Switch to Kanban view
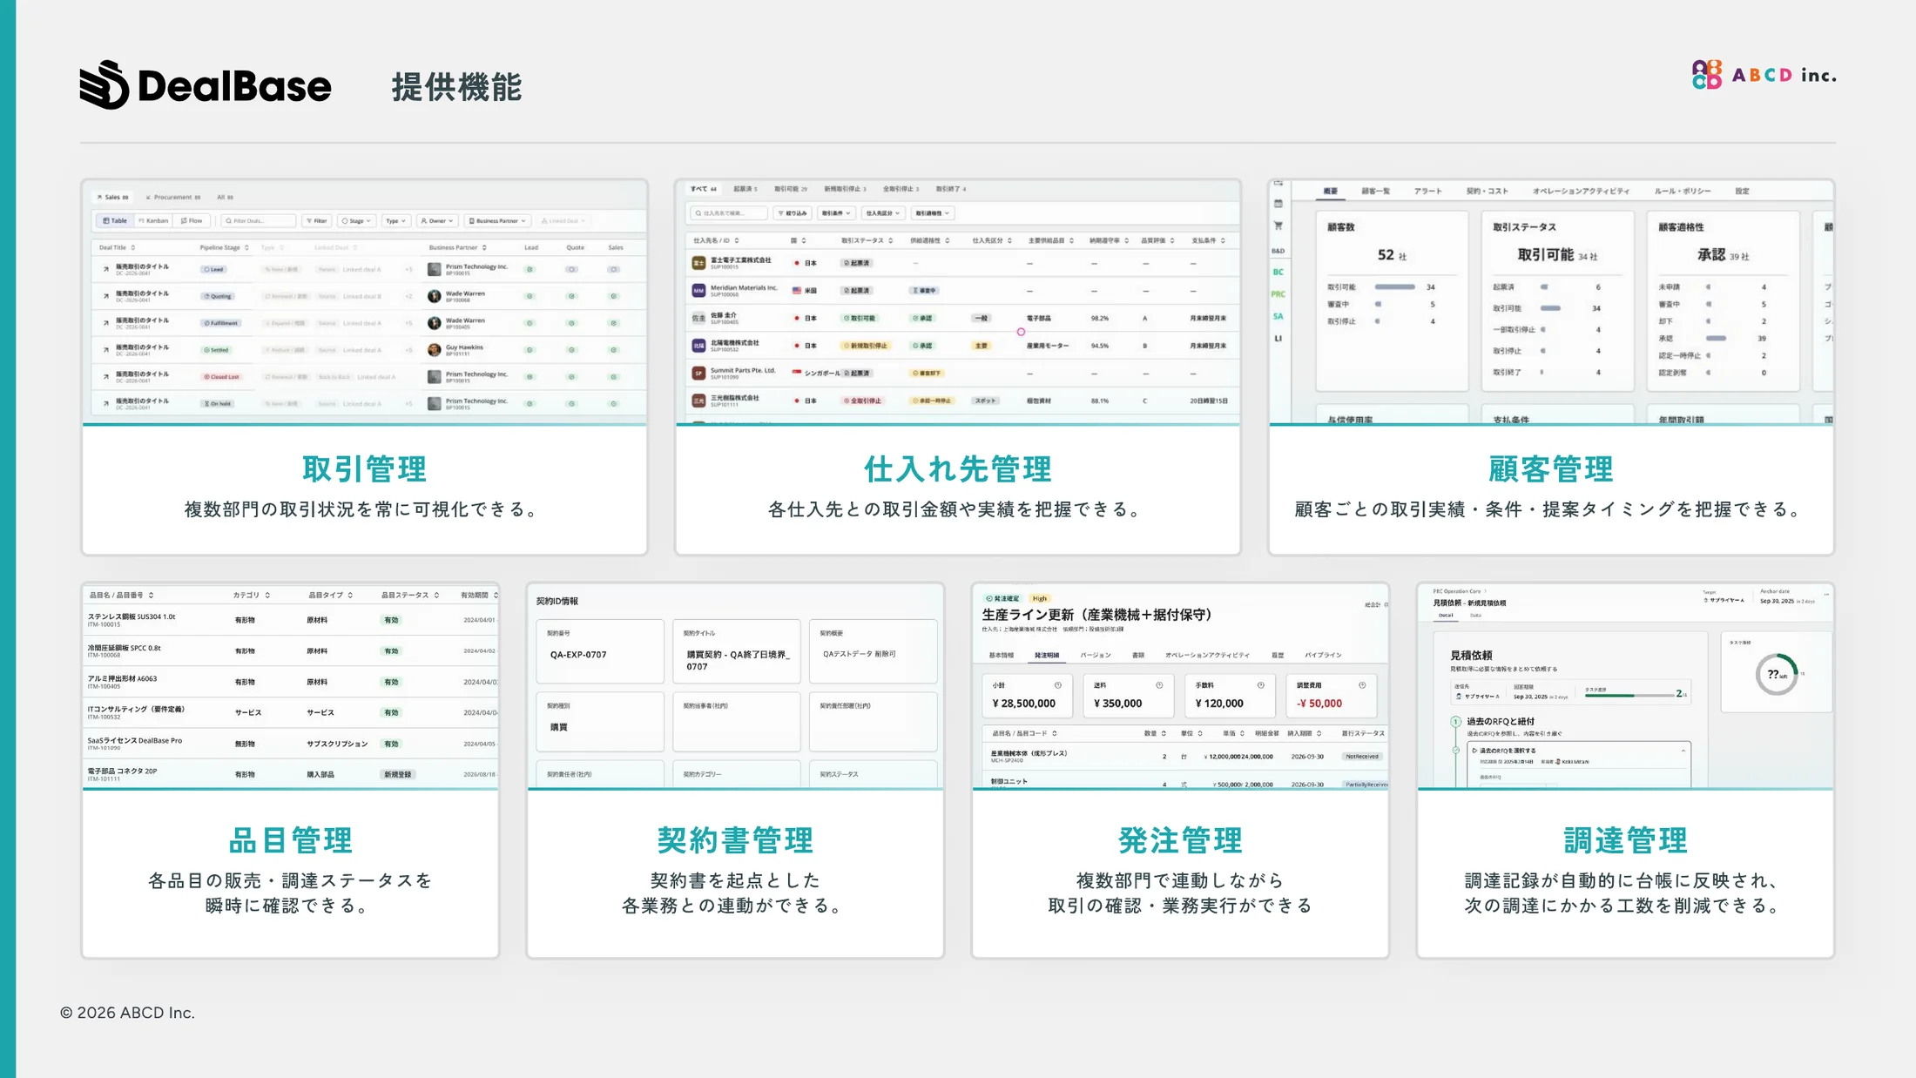Image resolution: width=1916 pixels, height=1078 pixels. point(152,221)
